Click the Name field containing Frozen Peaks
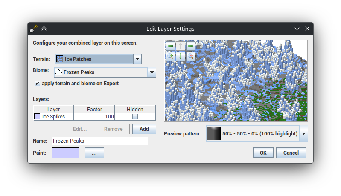This screenshot has width=341, height=196. coord(99,141)
